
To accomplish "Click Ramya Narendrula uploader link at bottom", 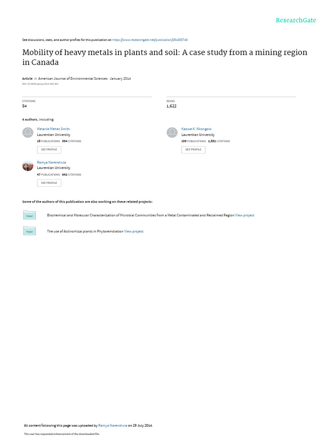I will tap(113, 425).
